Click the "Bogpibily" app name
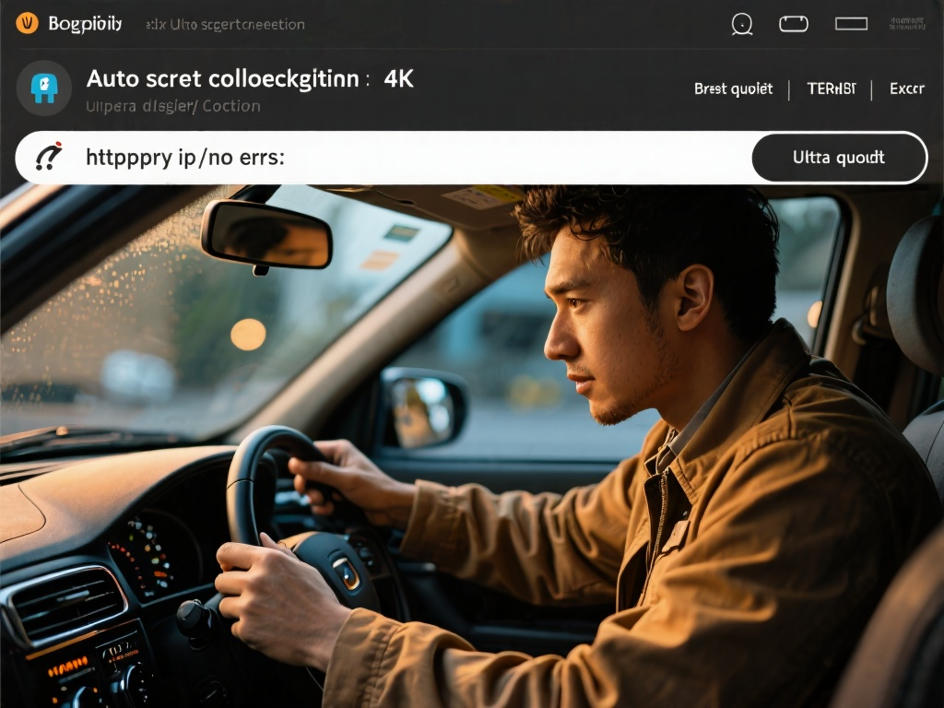This screenshot has width=944, height=708. (85, 24)
